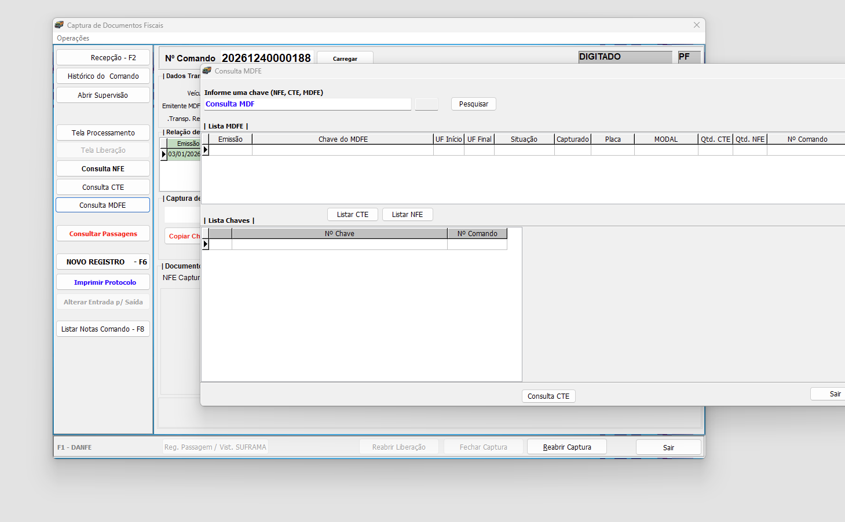Sort by Chave do MDFE column header
Viewport: 845px width, 522px height.
pyautogui.click(x=343, y=139)
